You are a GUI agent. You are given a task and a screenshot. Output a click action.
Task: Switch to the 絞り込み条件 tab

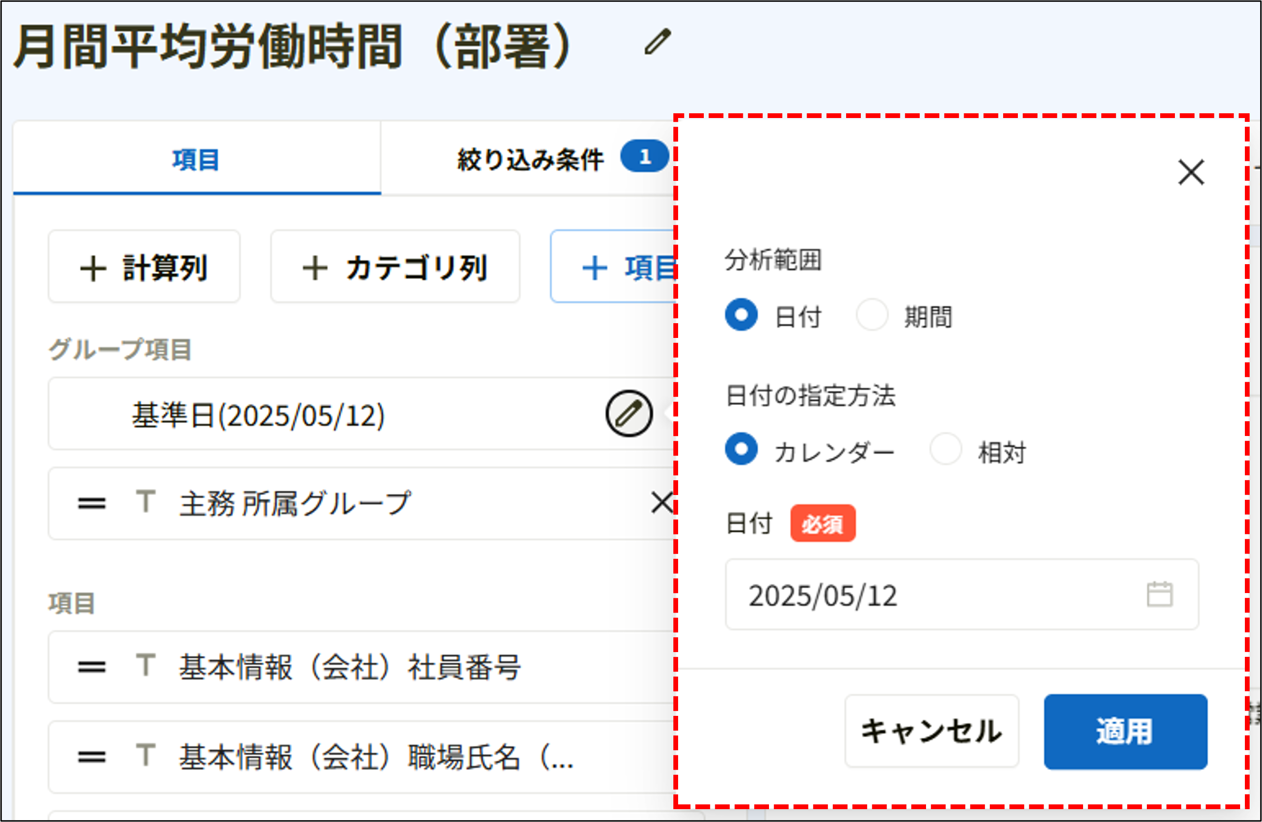coord(530,159)
